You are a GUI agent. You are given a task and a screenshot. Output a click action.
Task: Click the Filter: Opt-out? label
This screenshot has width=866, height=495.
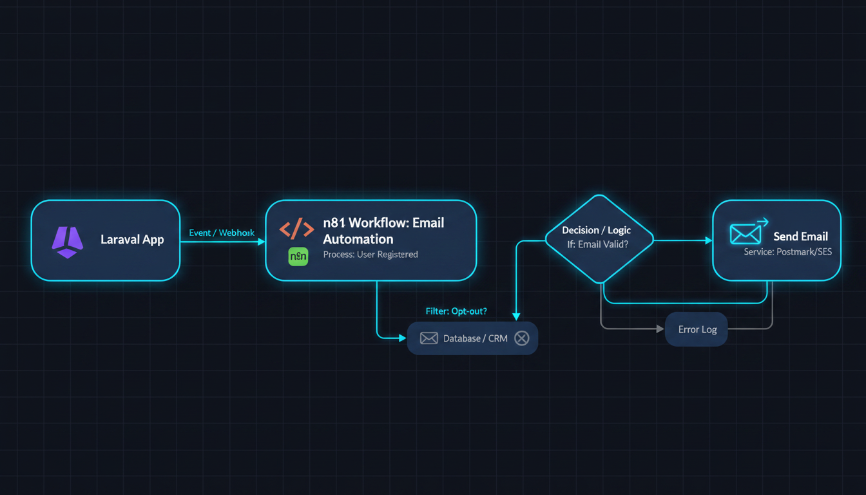pyautogui.click(x=456, y=311)
